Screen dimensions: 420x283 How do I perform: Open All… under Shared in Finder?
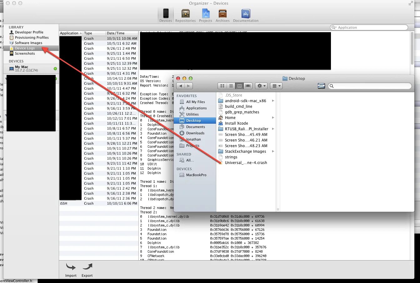tap(195, 160)
